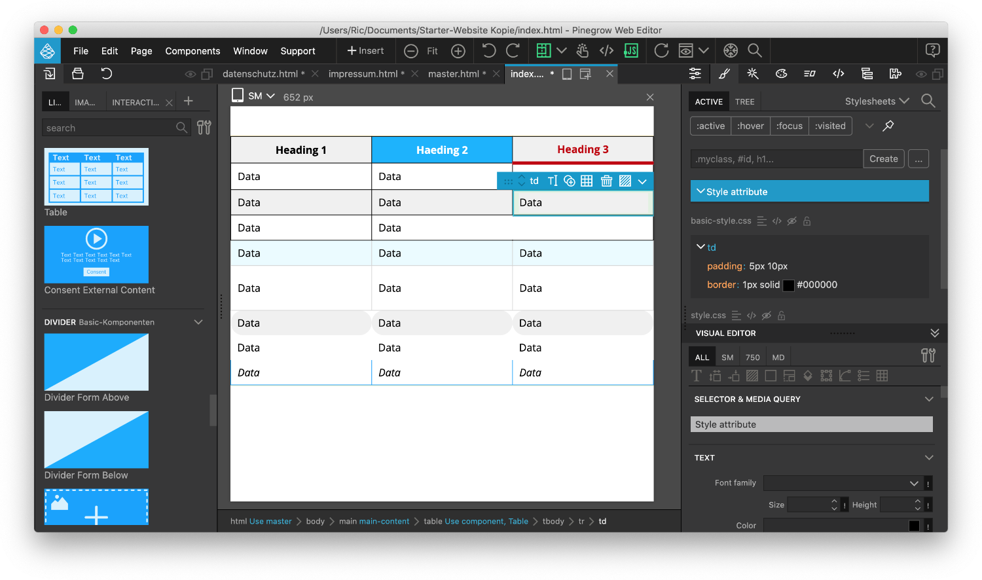
Task: Collapse the Style attribute section
Action: [700, 191]
